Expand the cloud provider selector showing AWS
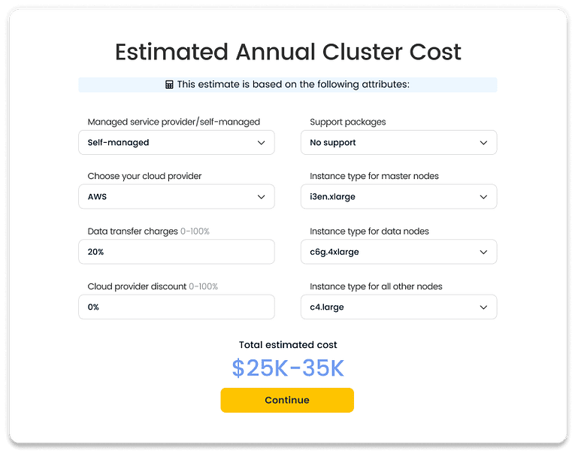The image size is (575, 451). [x=177, y=196]
